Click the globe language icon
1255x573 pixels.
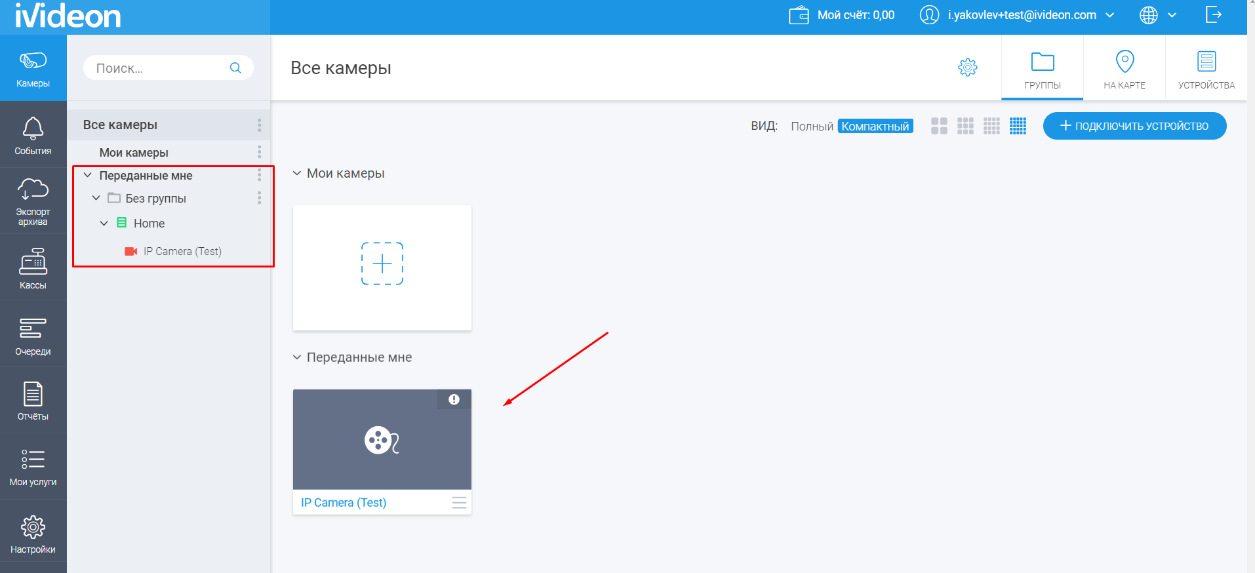[x=1149, y=15]
